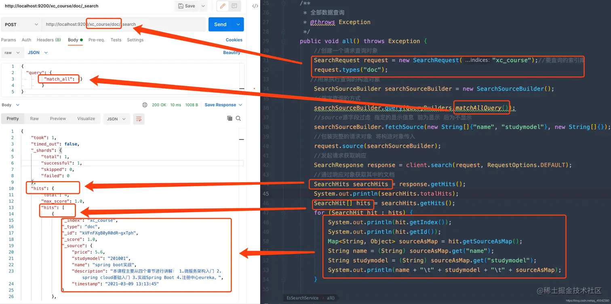
Task: Select the Visualize response view
Action: click(86, 119)
